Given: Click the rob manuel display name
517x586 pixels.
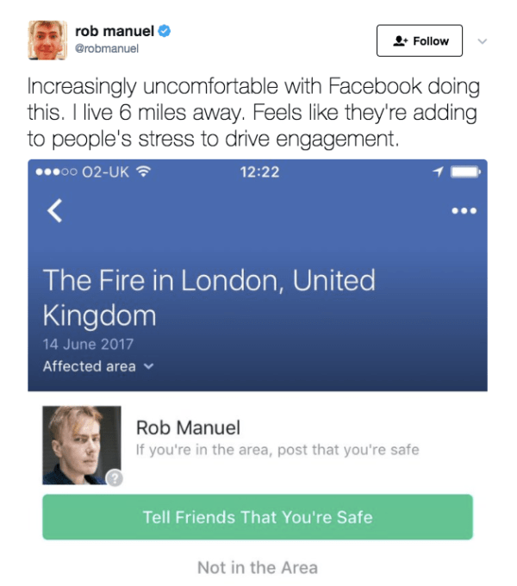Looking at the screenshot, I should (114, 31).
